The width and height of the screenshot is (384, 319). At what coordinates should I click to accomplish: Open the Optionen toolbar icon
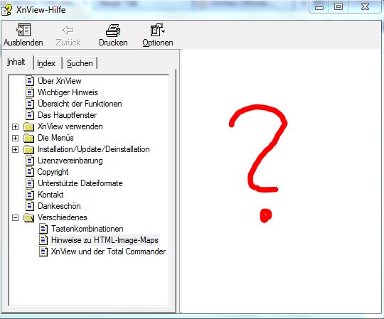click(157, 30)
